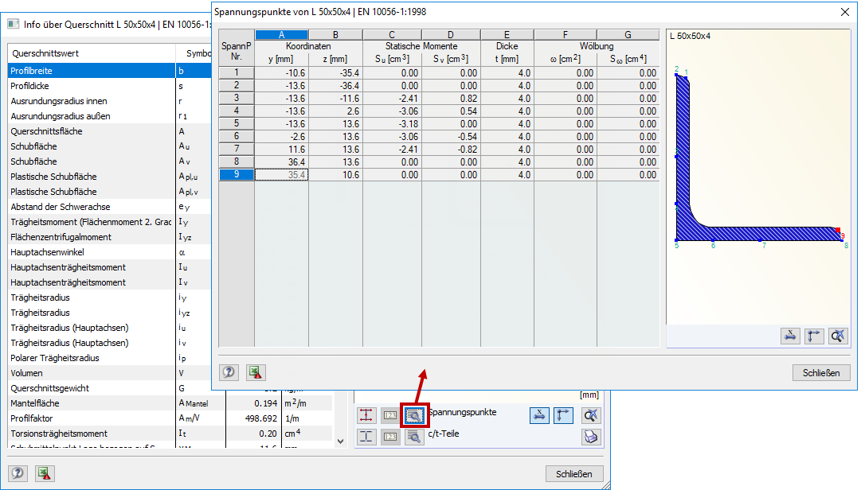Select the Polarer Trägheitsradius row
Image resolution: width=861 pixels, height=490 pixels.
tap(109, 358)
